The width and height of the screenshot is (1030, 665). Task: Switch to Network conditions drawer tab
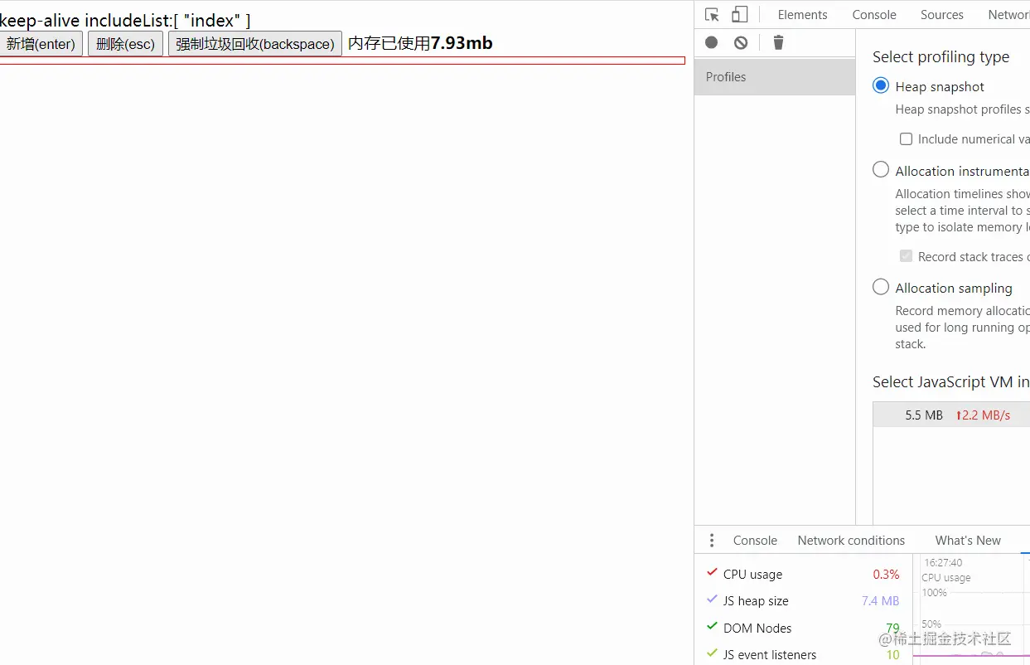coord(851,541)
